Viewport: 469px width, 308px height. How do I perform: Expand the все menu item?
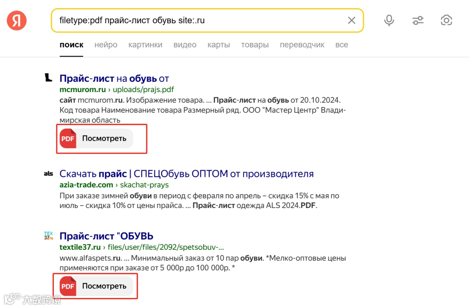pyautogui.click(x=341, y=45)
